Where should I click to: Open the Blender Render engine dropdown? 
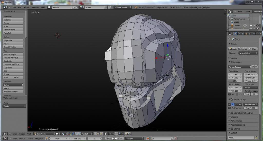point(123,7)
